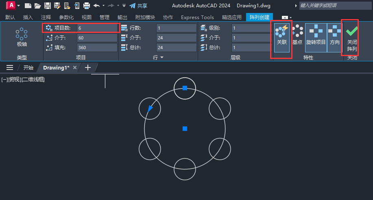Open the Express Tools ribbon tab

197,17
